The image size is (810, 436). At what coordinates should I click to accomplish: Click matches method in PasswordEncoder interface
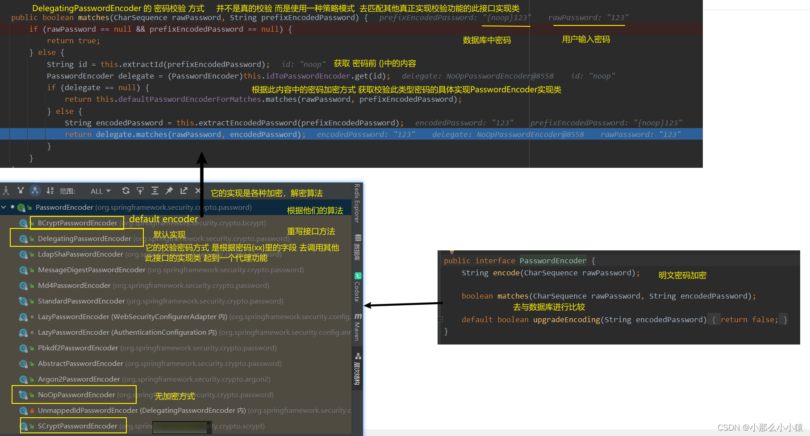(513, 296)
